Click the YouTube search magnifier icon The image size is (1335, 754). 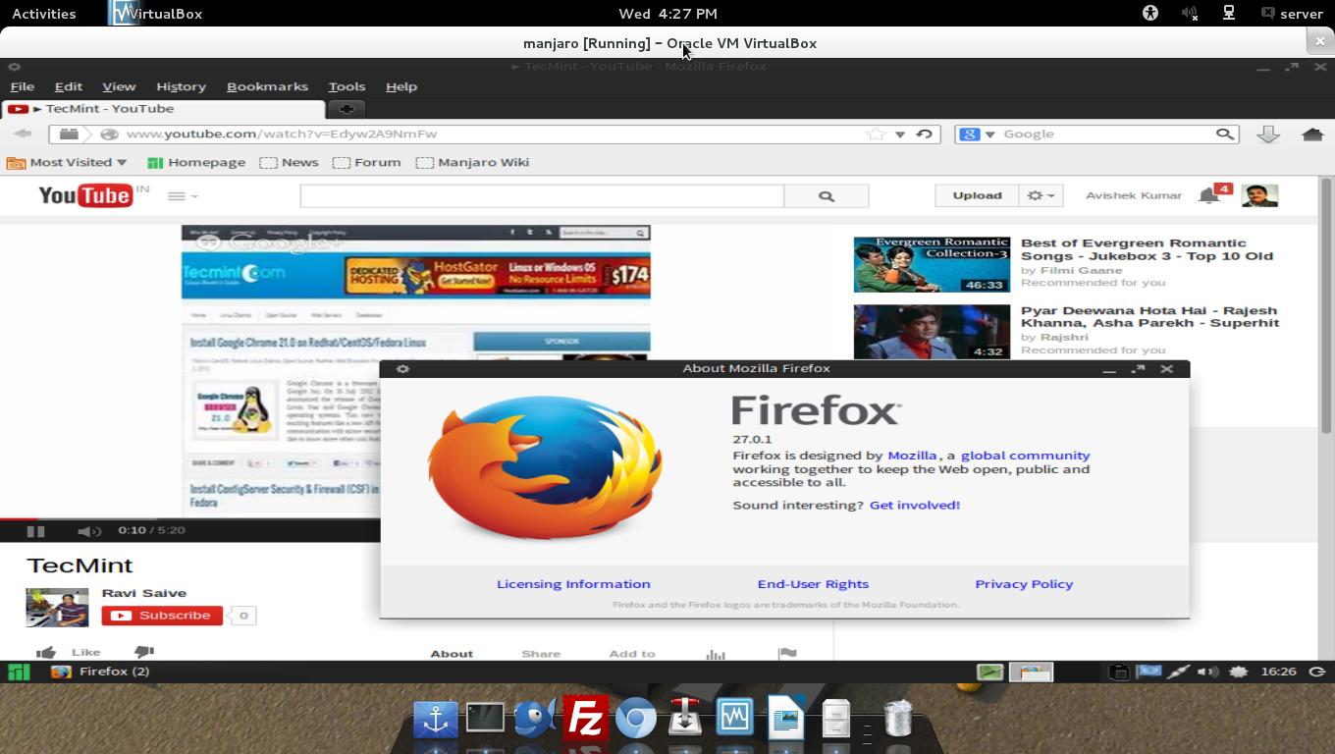point(826,195)
